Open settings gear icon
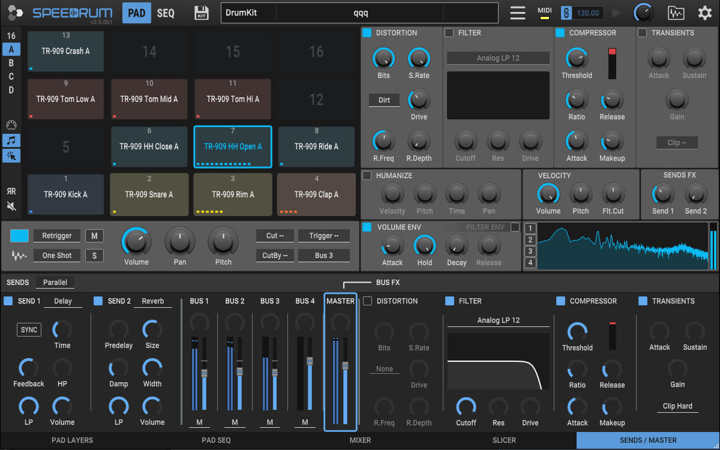The image size is (720, 450). click(x=704, y=13)
